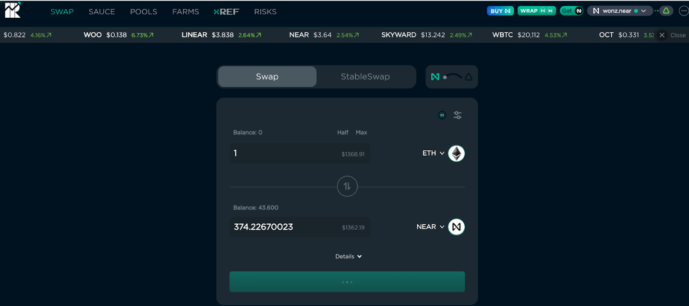The width and height of the screenshot is (689, 306).
Task: Close the price ticker bar
Action: coord(672,35)
